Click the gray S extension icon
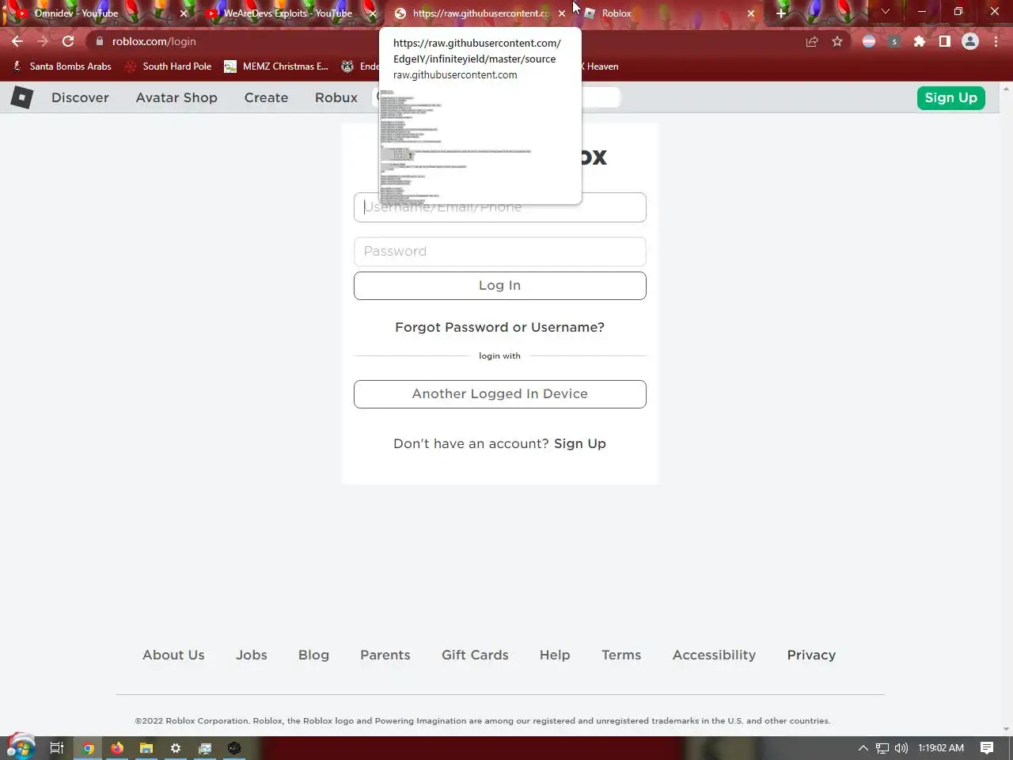The image size is (1013, 760). tap(894, 41)
